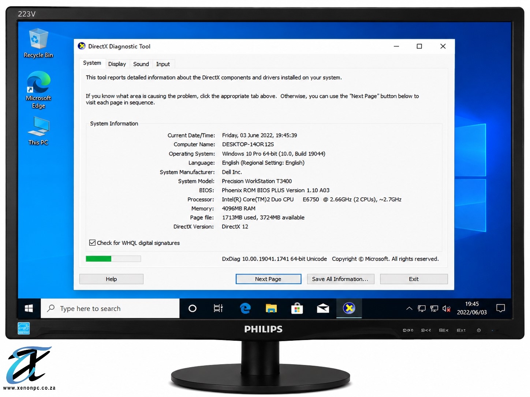This screenshot has height=397, width=530.
Task: Click Save All Information button
Action: [x=340, y=279]
